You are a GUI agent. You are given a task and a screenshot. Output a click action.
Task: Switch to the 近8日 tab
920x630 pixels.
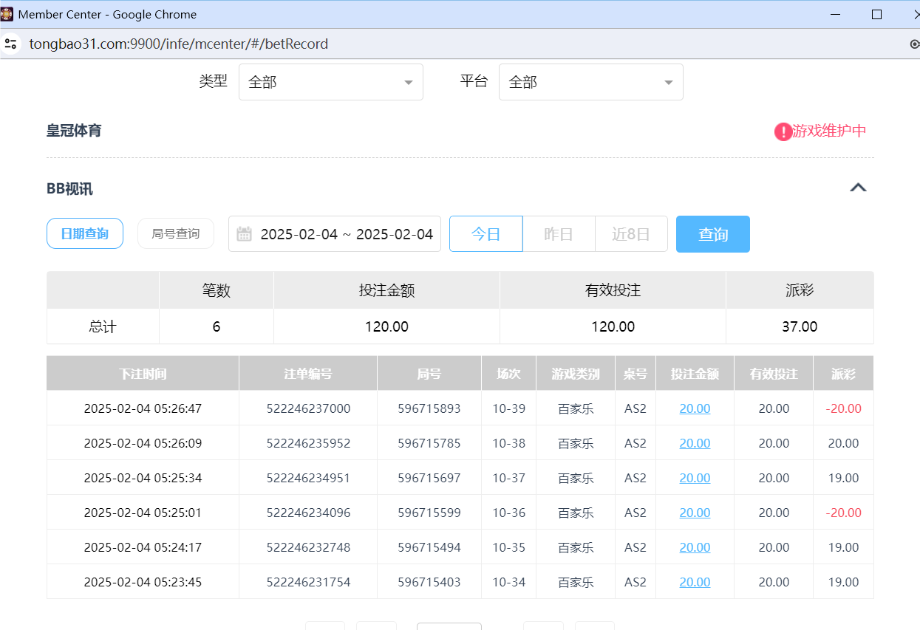(x=631, y=233)
